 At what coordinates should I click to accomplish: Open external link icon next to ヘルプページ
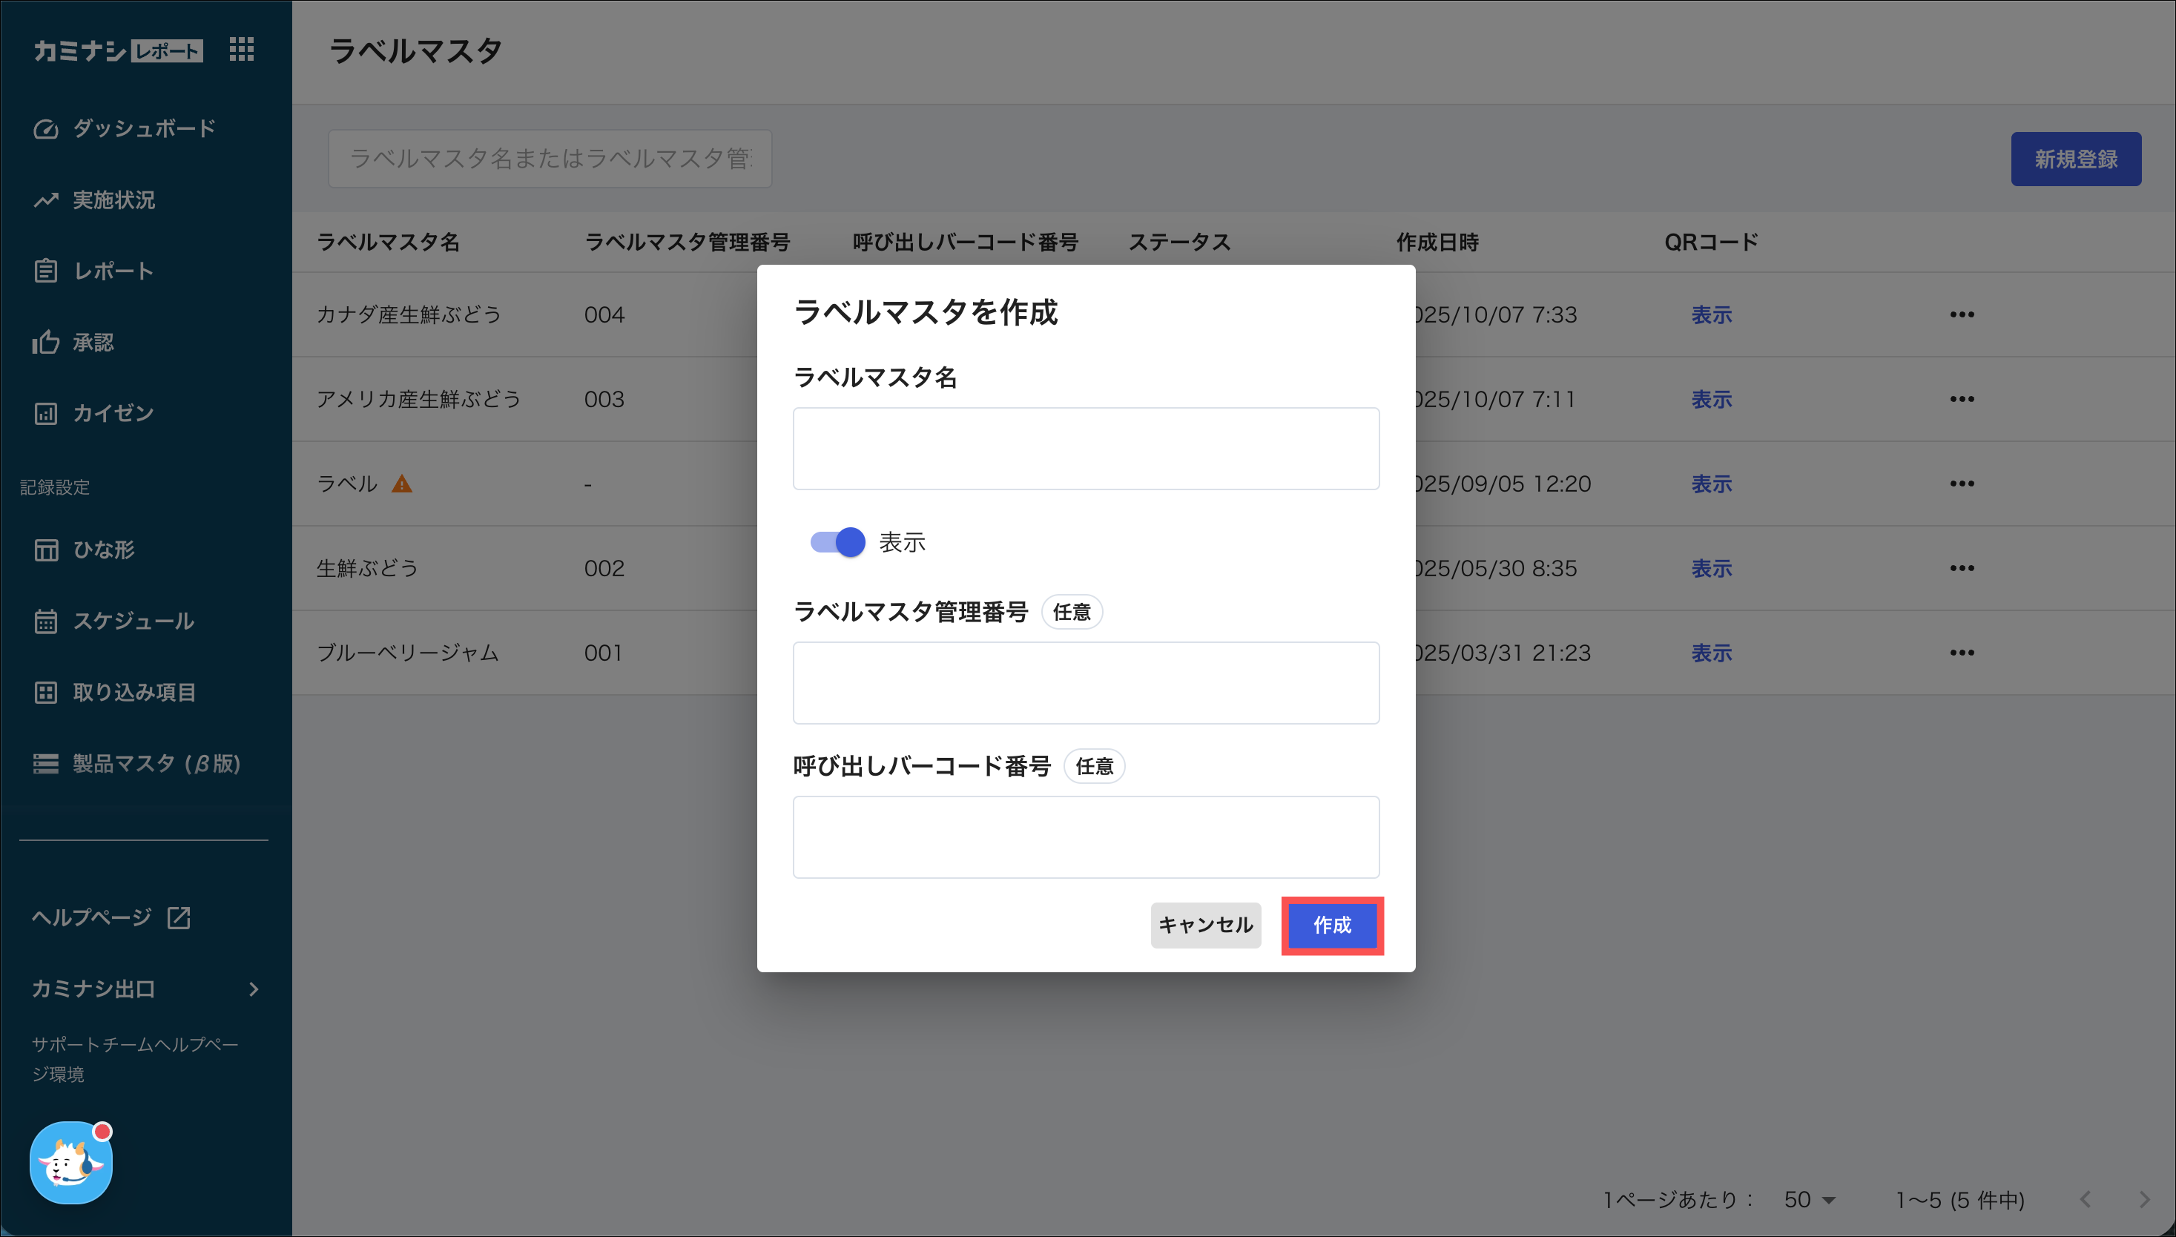coord(179,917)
